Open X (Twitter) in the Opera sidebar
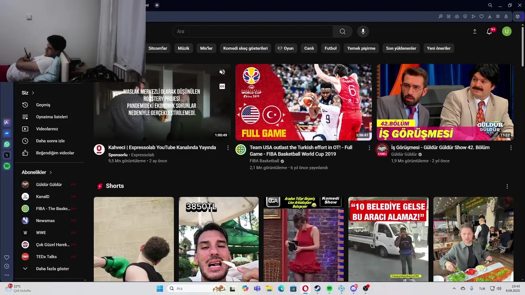 [x=7, y=155]
